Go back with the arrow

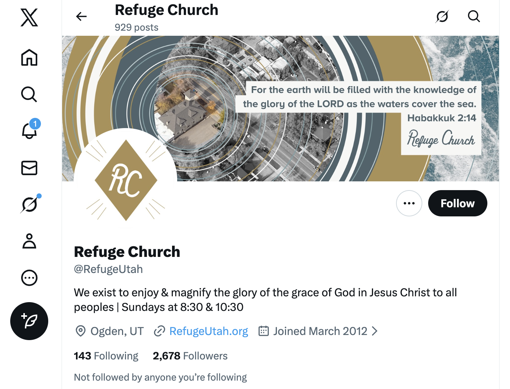tap(81, 16)
